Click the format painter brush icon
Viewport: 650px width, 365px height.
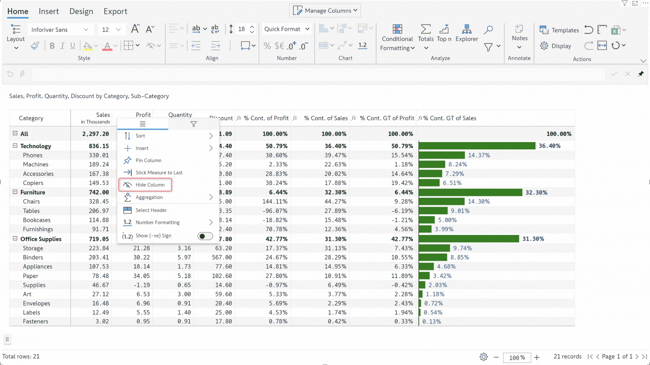coord(35,46)
